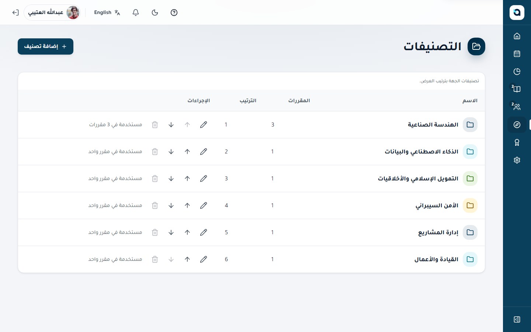Switch language to English
Screen dimensions: 531x332
point(107,13)
